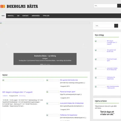This screenshot has width=121, height=121.
Task: Open the Hem menu item
Action: tap(3, 16)
